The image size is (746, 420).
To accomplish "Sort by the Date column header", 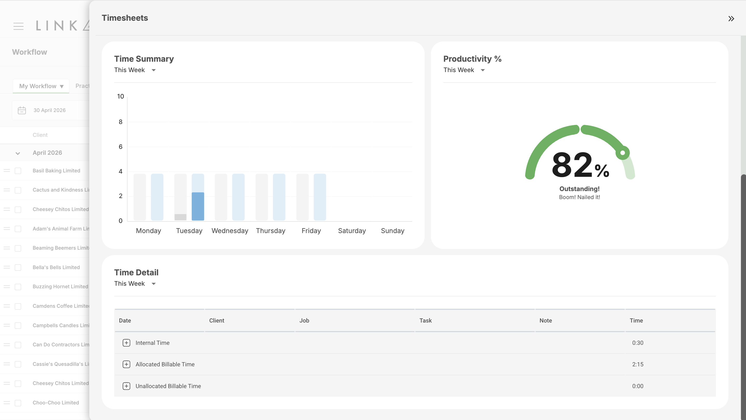I will [125, 320].
